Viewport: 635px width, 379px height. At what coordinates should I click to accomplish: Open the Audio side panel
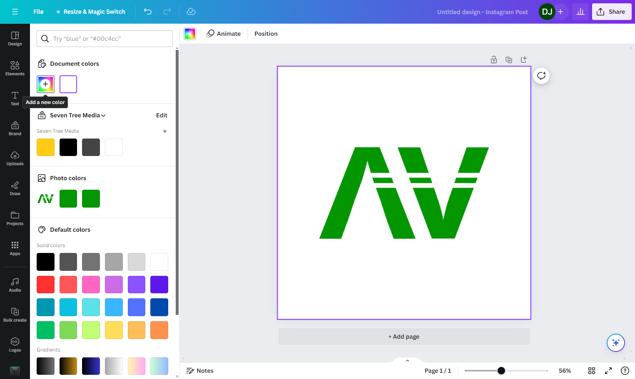coord(15,285)
